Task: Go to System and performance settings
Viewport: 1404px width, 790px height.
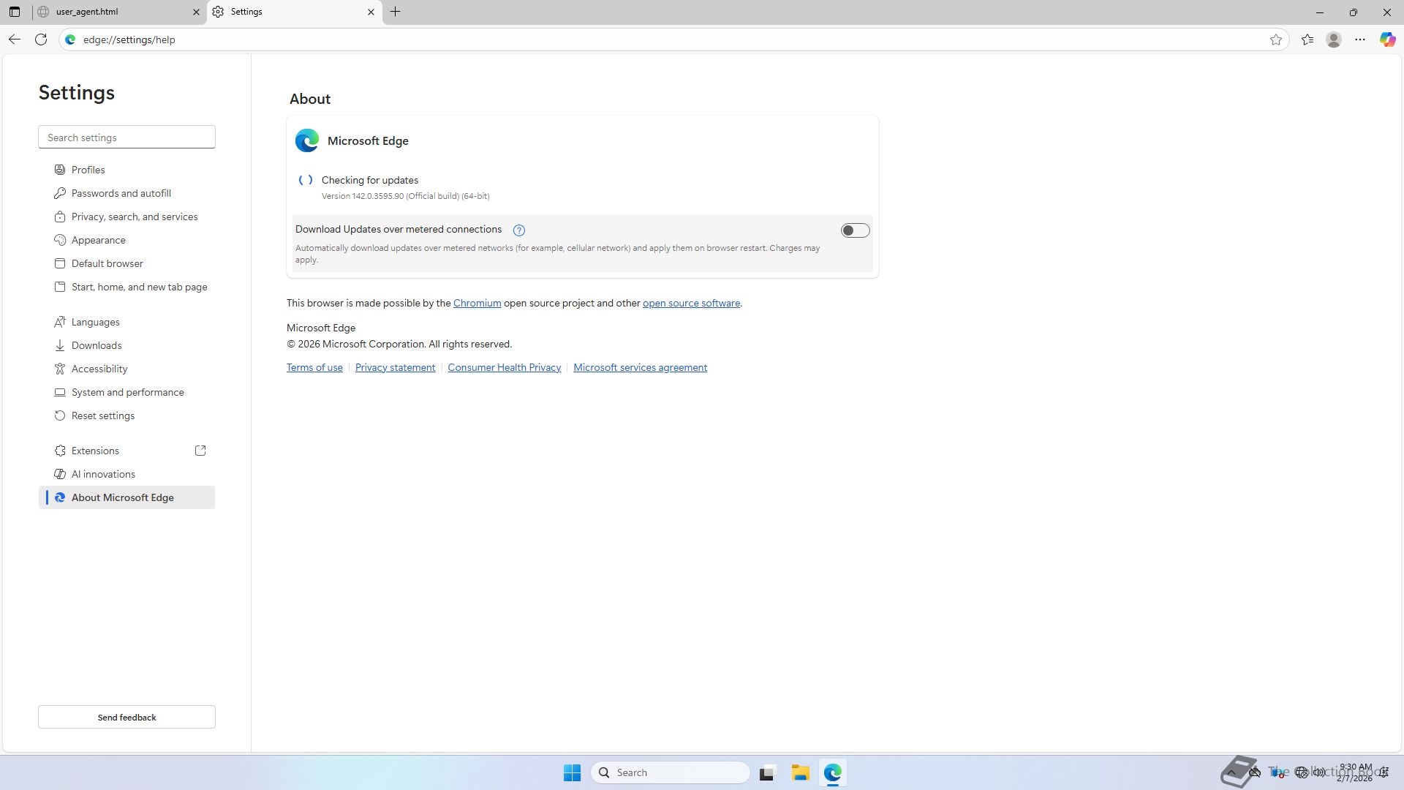Action: [x=128, y=392]
